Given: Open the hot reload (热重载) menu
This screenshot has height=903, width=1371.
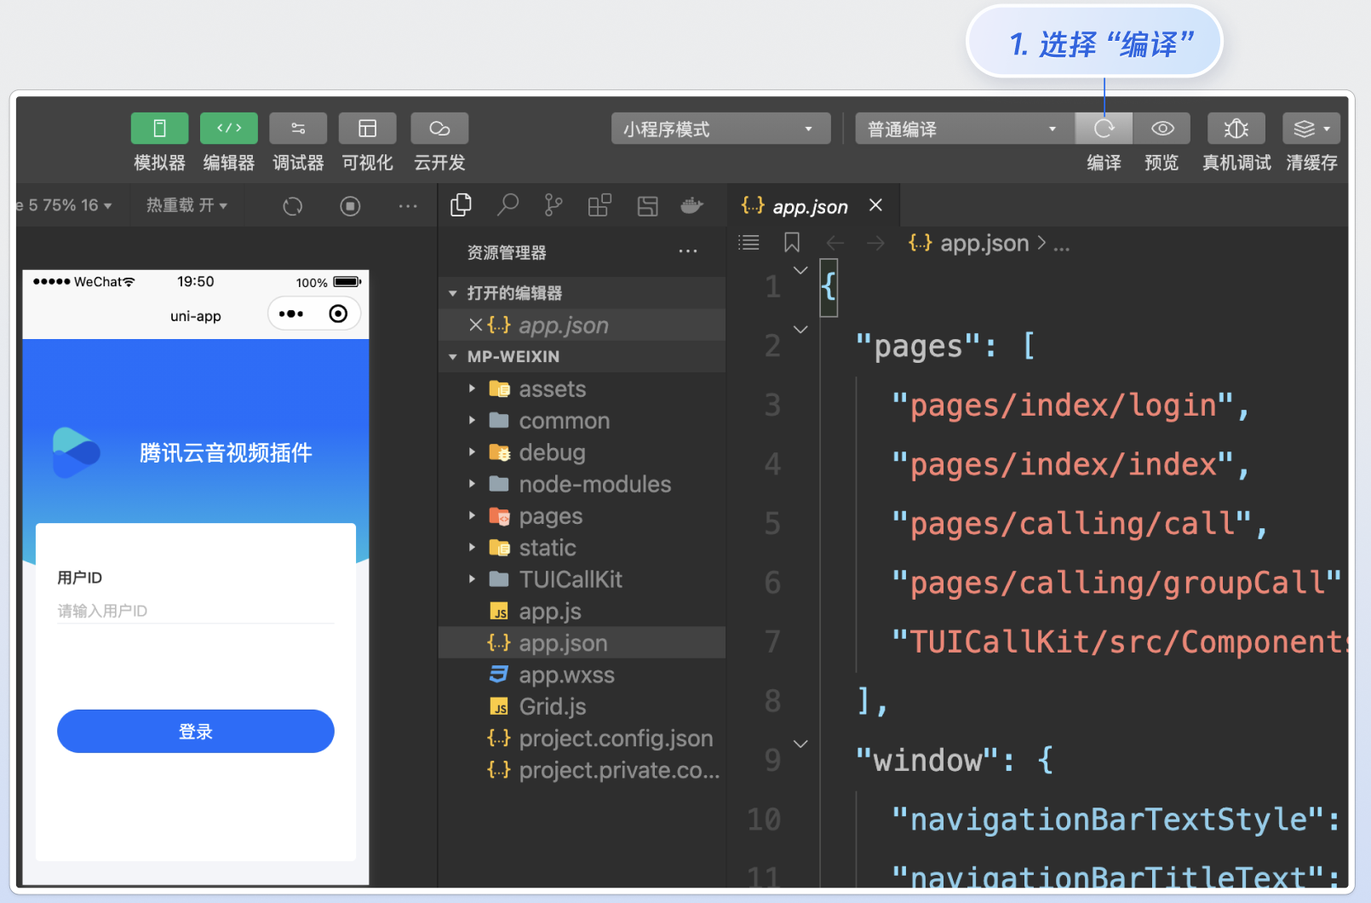Looking at the screenshot, I should (x=186, y=205).
